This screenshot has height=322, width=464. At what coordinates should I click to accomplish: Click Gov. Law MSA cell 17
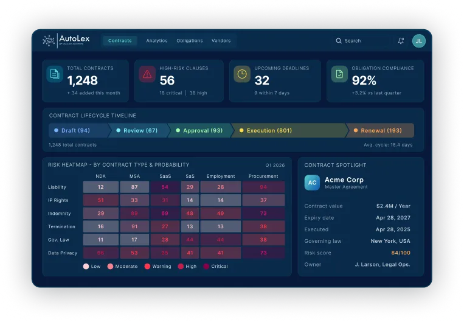[x=134, y=240]
